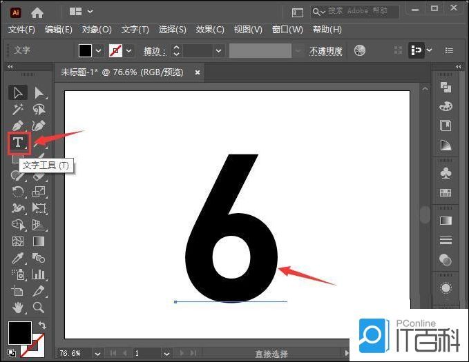Screen dimensions: 469x362
Task: Open the Color palette panel icon
Action: click(446, 106)
